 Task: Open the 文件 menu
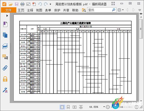click(x=9, y=10)
